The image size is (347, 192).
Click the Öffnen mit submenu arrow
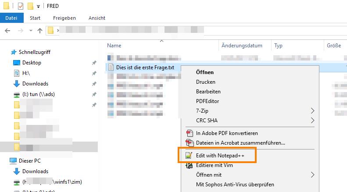pos(312,175)
